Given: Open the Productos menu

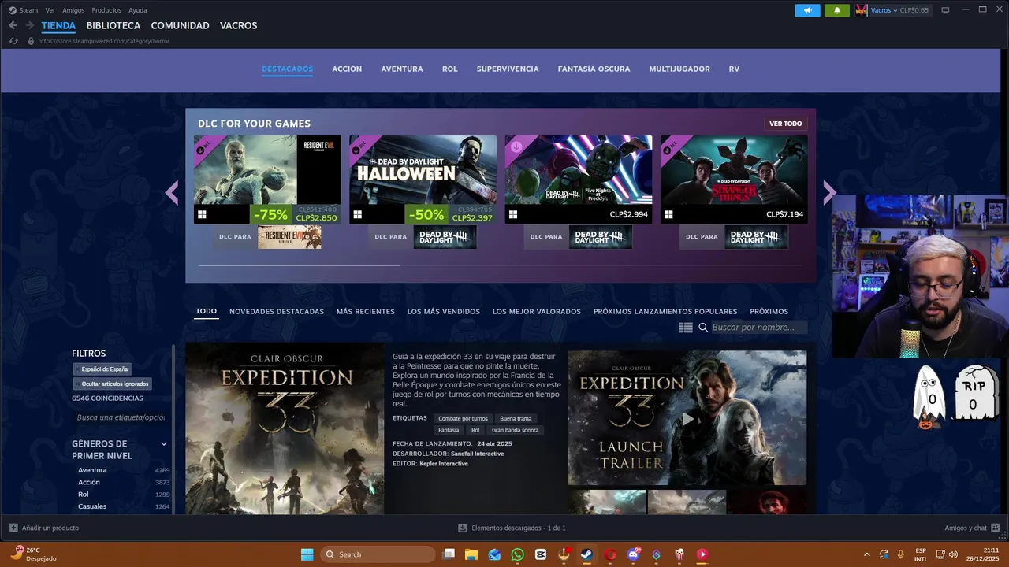Looking at the screenshot, I should pos(106,10).
